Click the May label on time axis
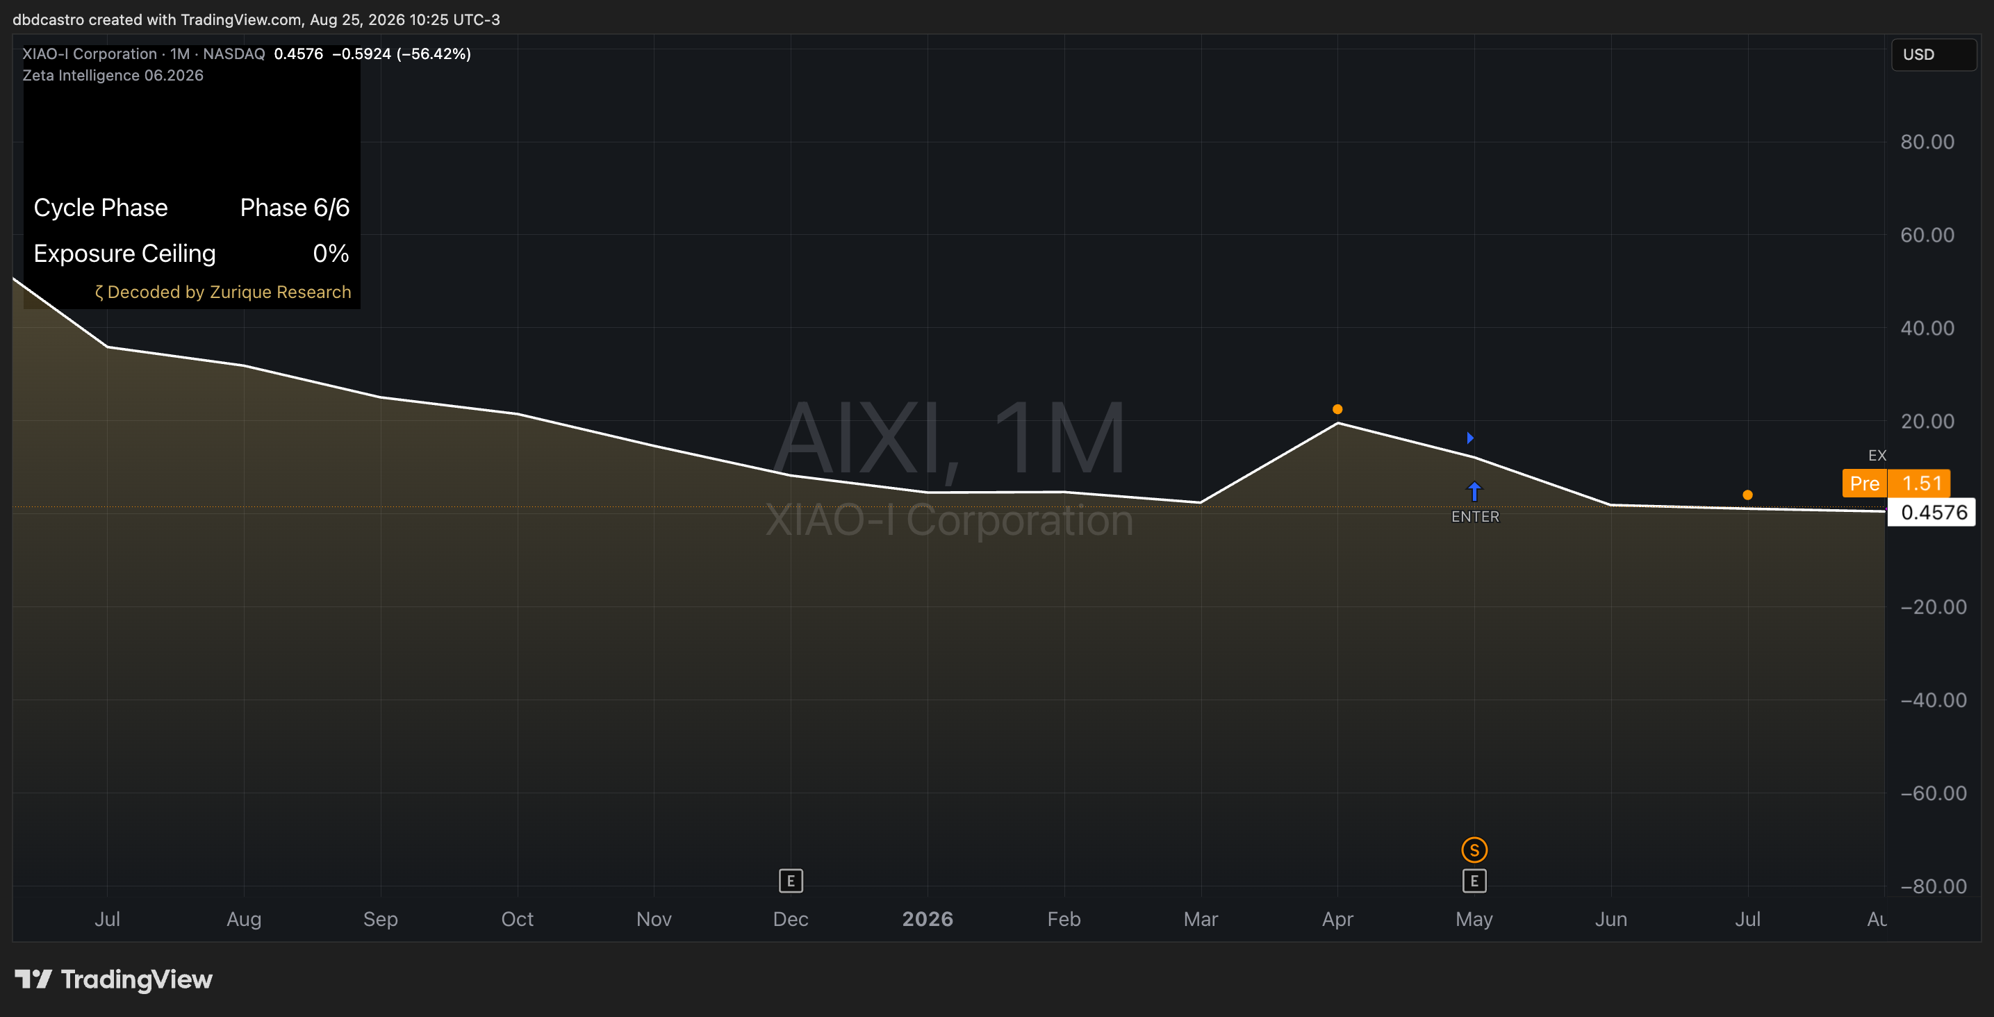The width and height of the screenshot is (1994, 1017). pos(1474,919)
